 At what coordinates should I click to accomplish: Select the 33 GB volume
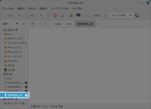14,91
